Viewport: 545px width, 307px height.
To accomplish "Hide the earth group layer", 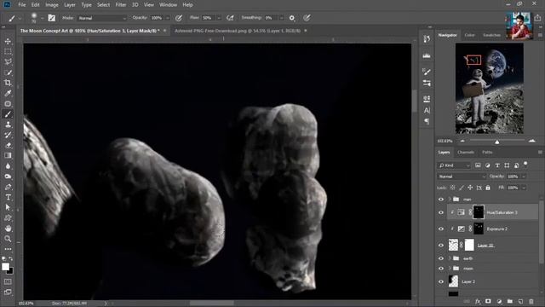I will [x=441, y=258].
